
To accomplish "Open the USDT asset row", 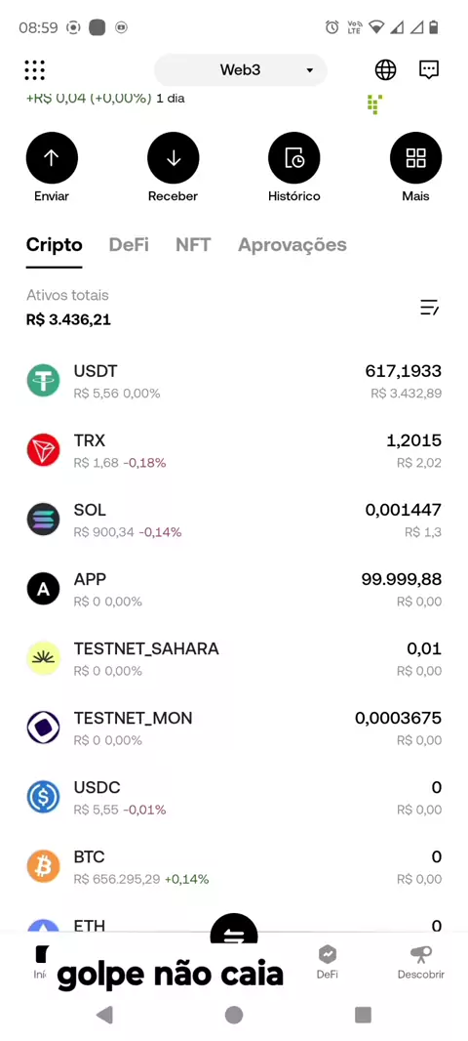I will click(234, 381).
